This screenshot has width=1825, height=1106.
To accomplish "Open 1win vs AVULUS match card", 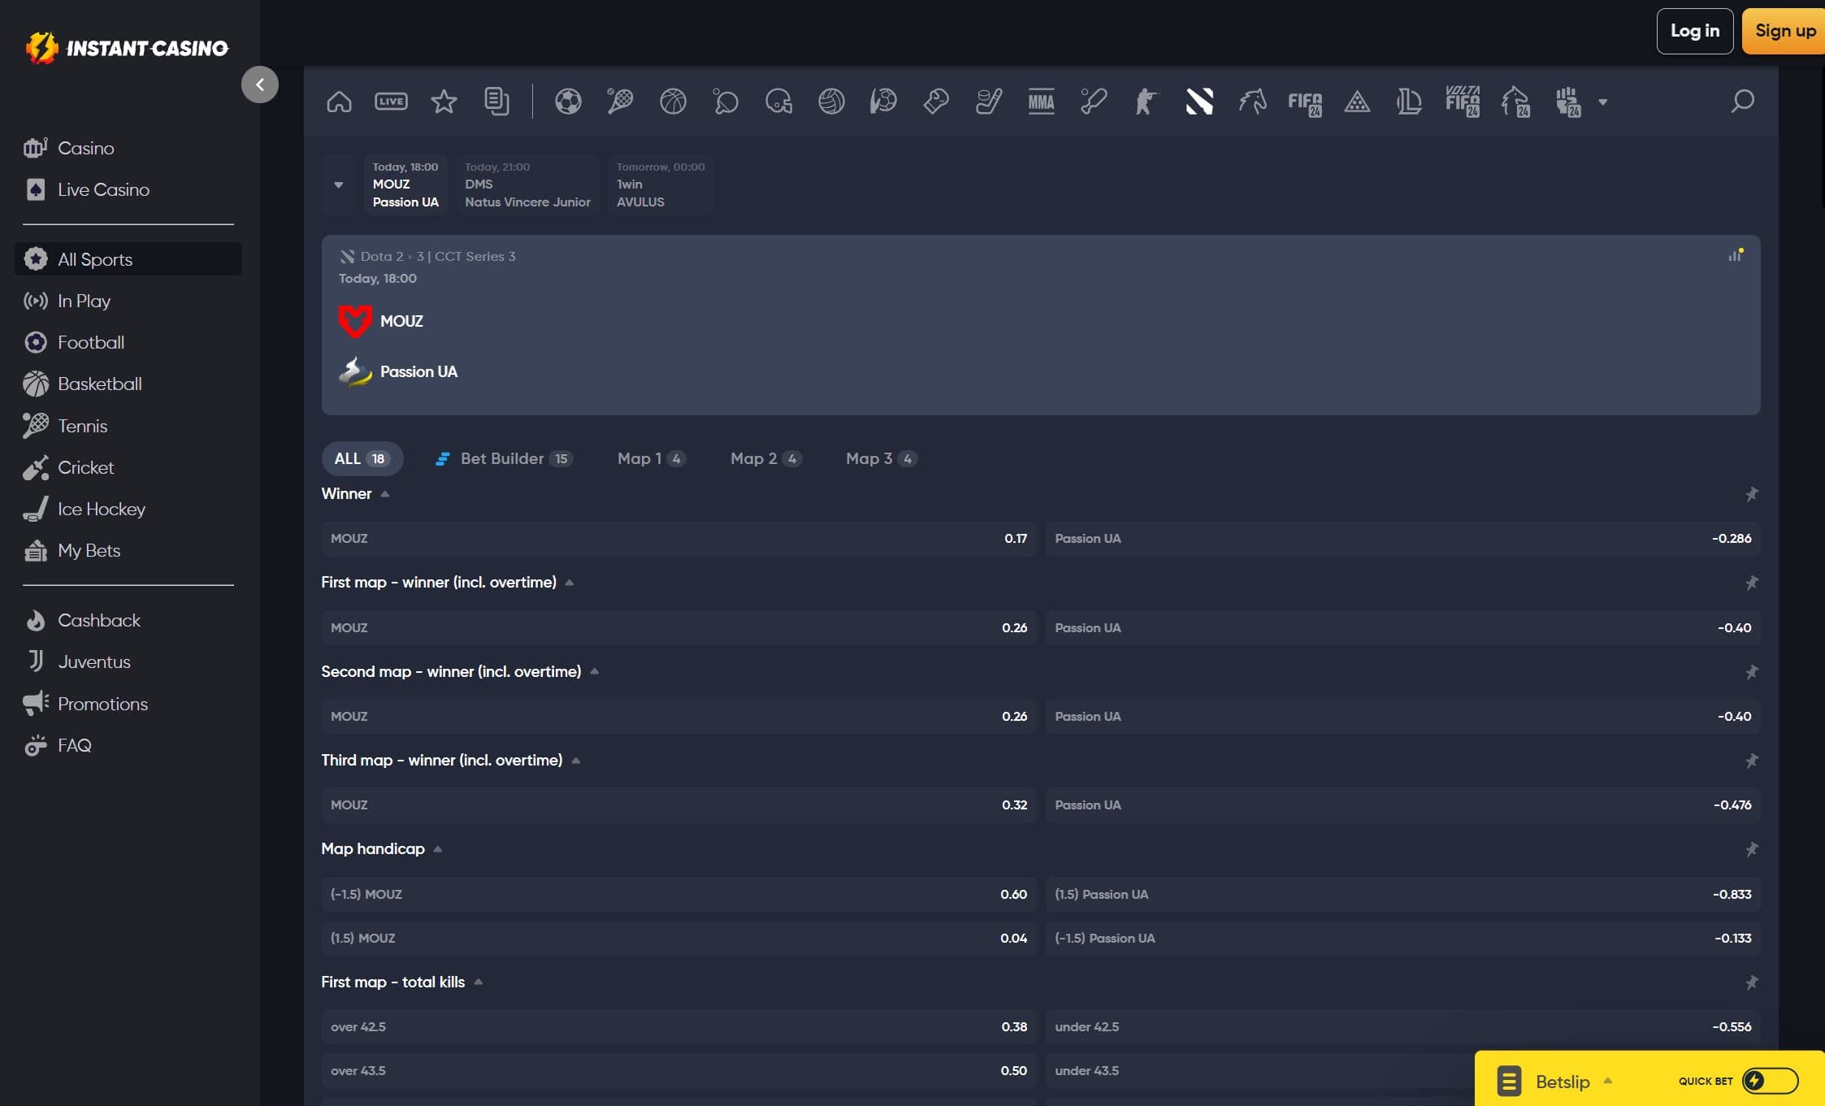I will (x=661, y=184).
